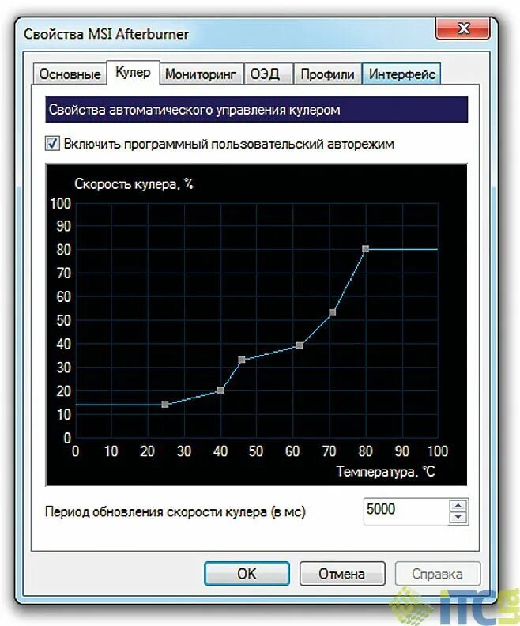
Task: Open the Мониторинг tab
Action: 201,74
